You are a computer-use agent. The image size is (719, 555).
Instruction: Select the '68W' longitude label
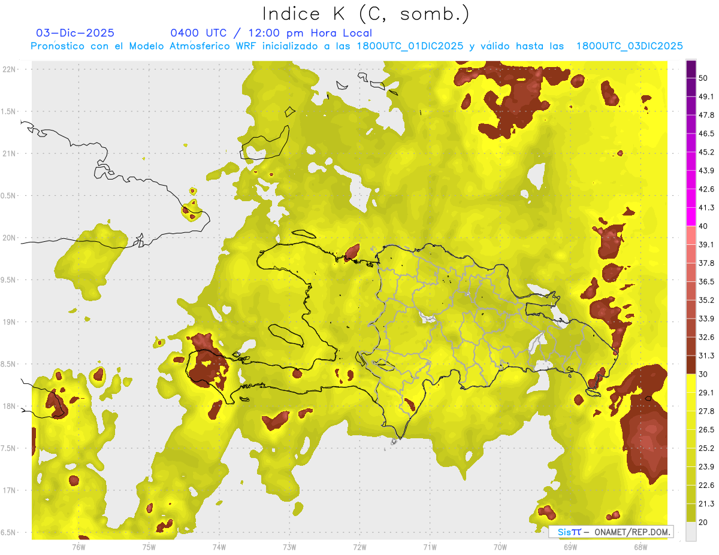pyautogui.click(x=641, y=547)
